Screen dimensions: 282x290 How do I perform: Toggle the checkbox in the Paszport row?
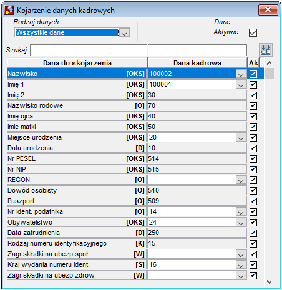coord(253,201)
